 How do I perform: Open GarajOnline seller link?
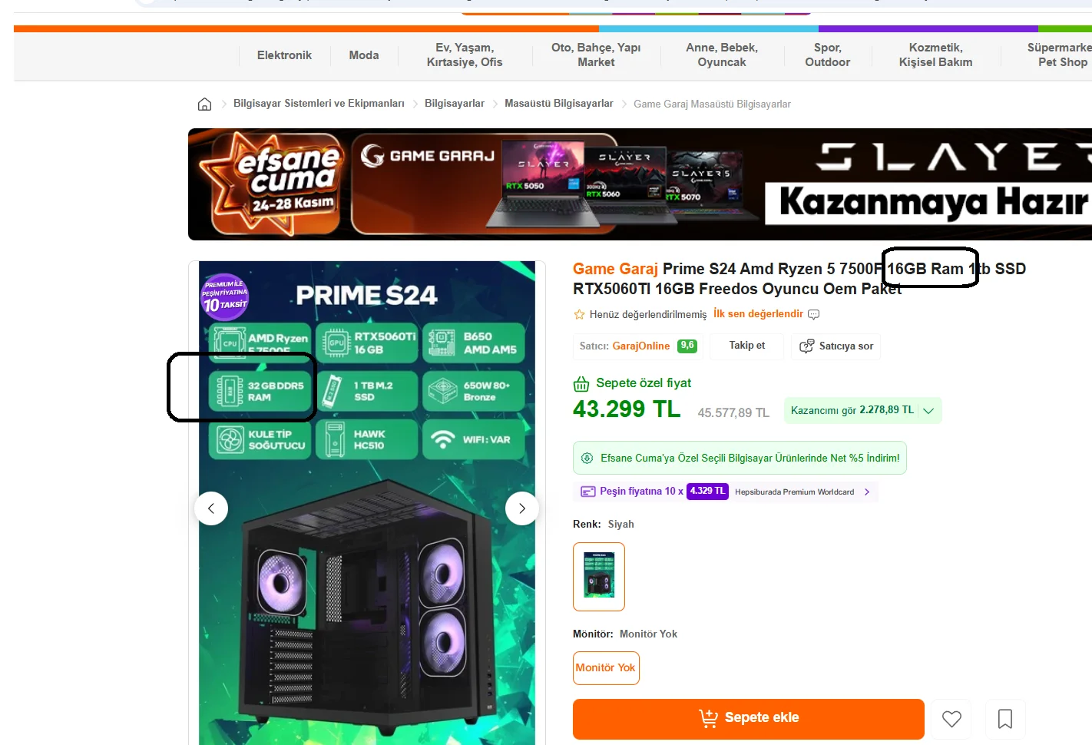(x=640, y=346)
